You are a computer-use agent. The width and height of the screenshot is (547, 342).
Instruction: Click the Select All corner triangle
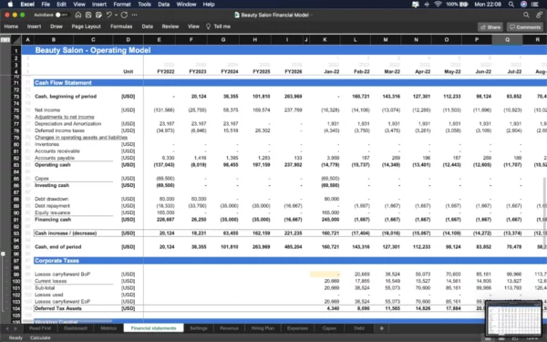click(15, 40)
